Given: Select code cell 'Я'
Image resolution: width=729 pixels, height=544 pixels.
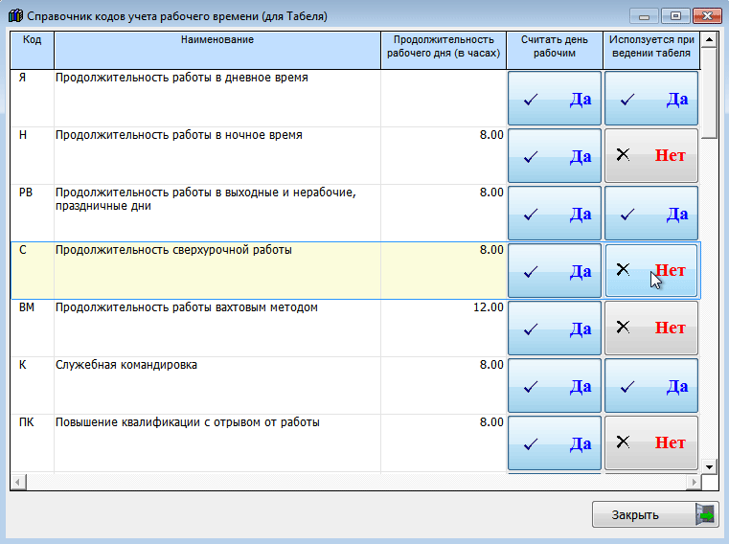Looking at the screenshot, I should 32,98.
